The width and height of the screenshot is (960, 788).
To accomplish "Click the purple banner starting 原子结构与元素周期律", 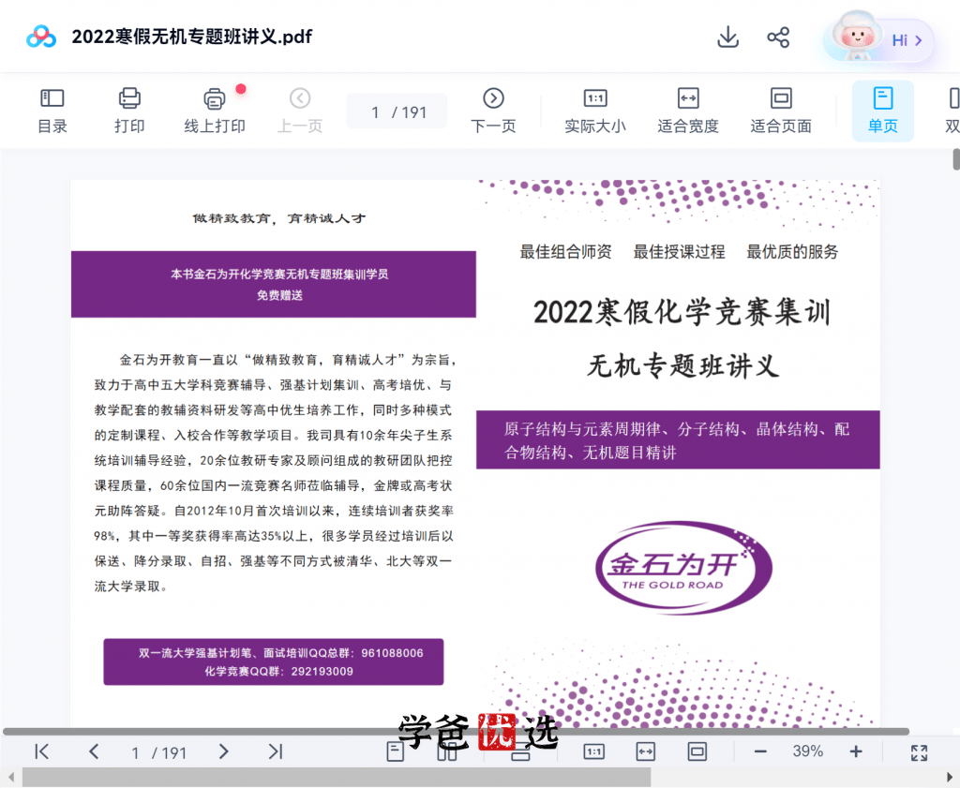I will (678, 439).
